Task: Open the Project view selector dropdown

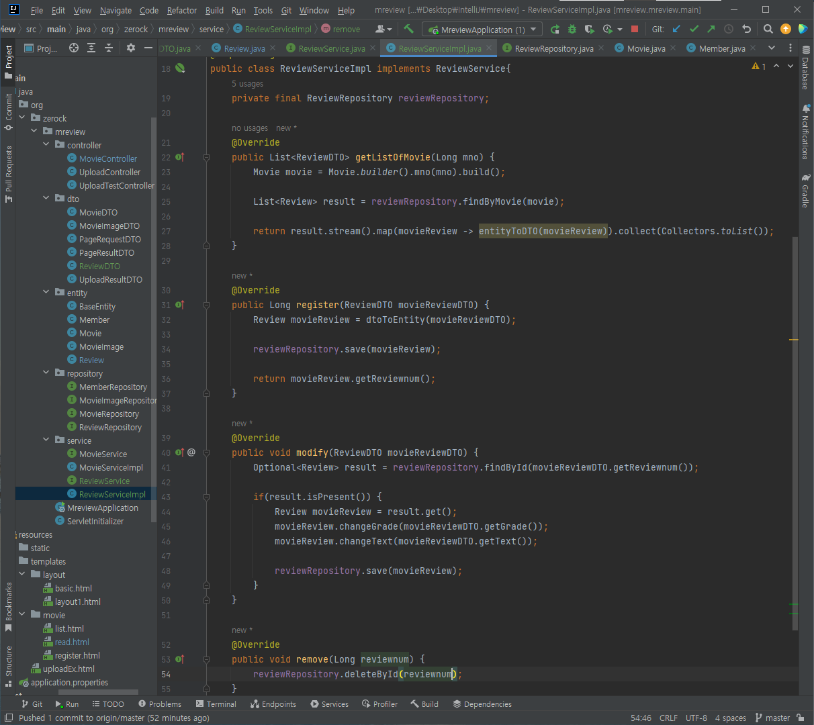Action: (41, 48)
